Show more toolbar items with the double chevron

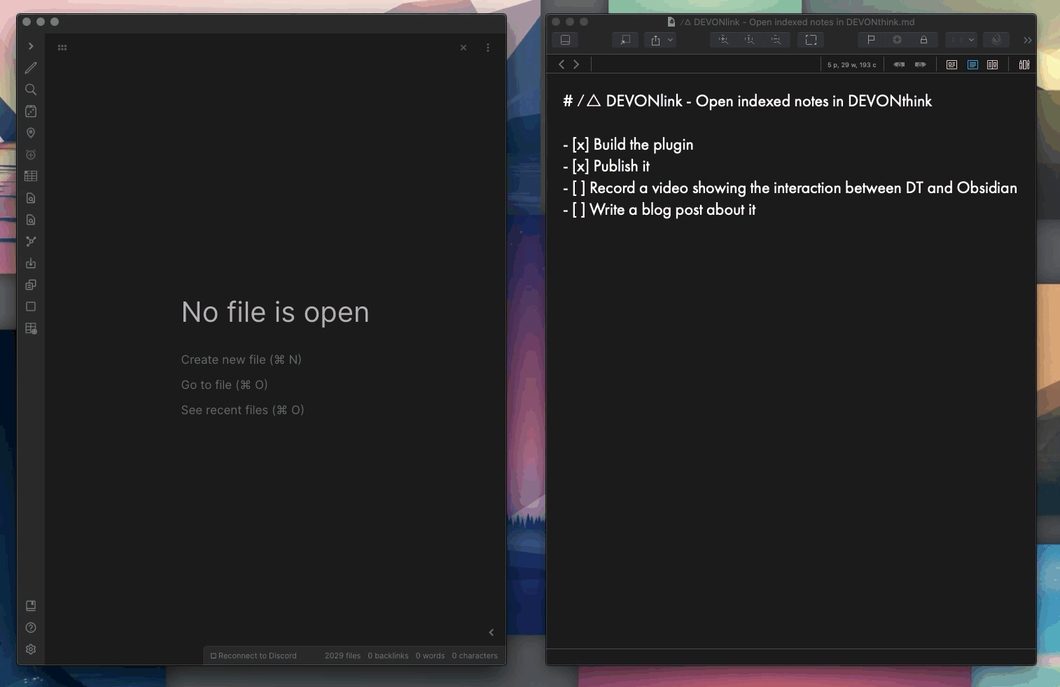tap(1028, 41)
